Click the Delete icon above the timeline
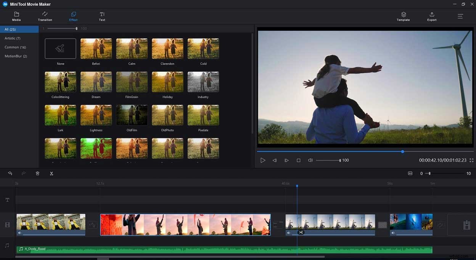The image size is (476, 260). click(37, 173)
